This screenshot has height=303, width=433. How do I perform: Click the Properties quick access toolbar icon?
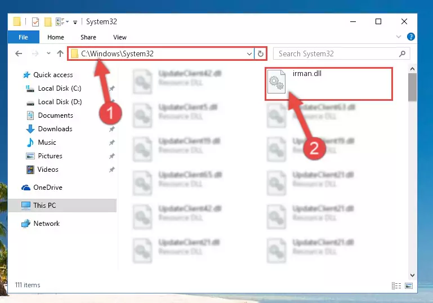(35, 21)
